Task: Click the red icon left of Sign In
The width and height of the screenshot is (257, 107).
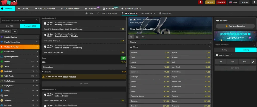Action: point(200,2)
